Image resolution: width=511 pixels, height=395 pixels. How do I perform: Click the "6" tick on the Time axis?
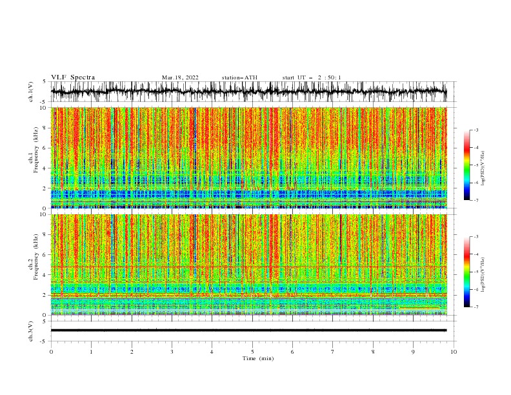point(292,352)
